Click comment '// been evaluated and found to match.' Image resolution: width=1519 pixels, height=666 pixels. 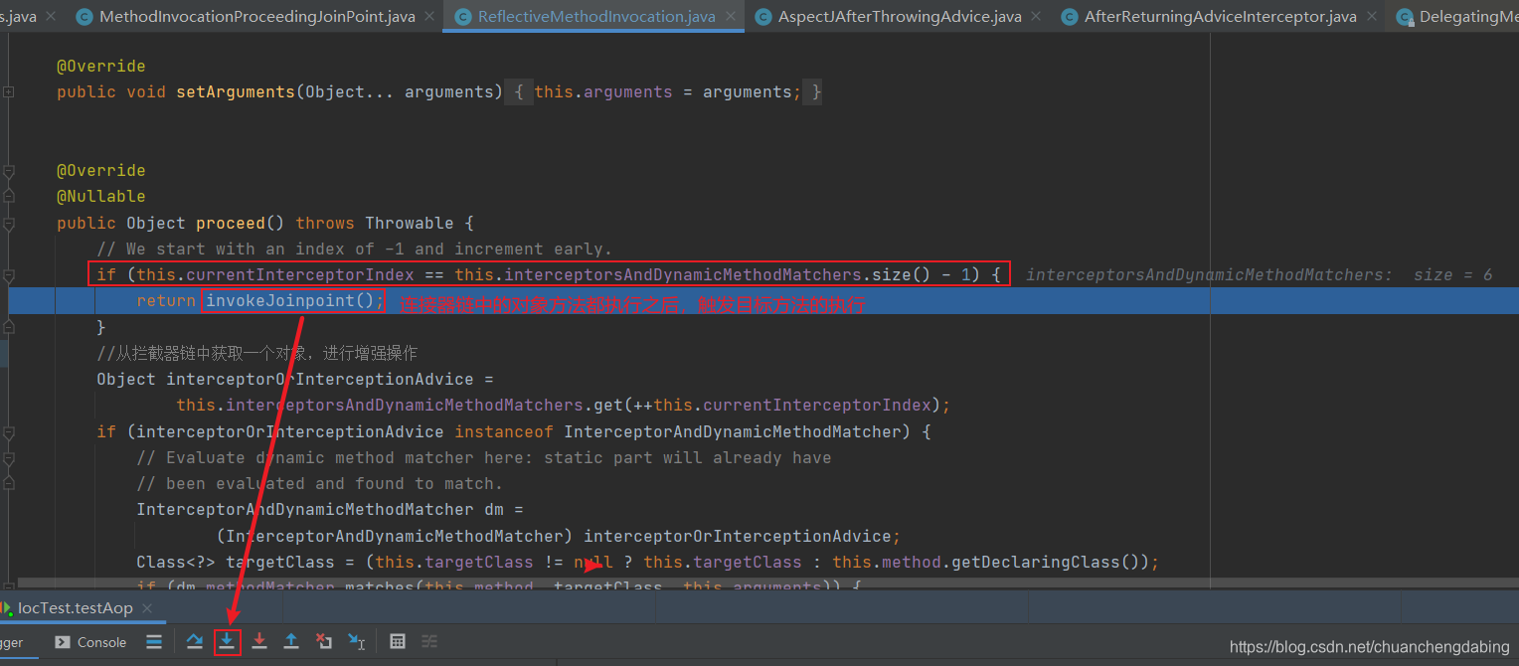coord(320,484)
